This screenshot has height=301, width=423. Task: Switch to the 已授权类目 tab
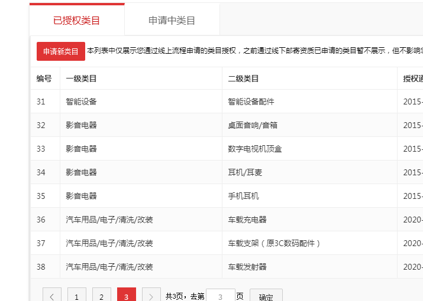tap(77, 20)
